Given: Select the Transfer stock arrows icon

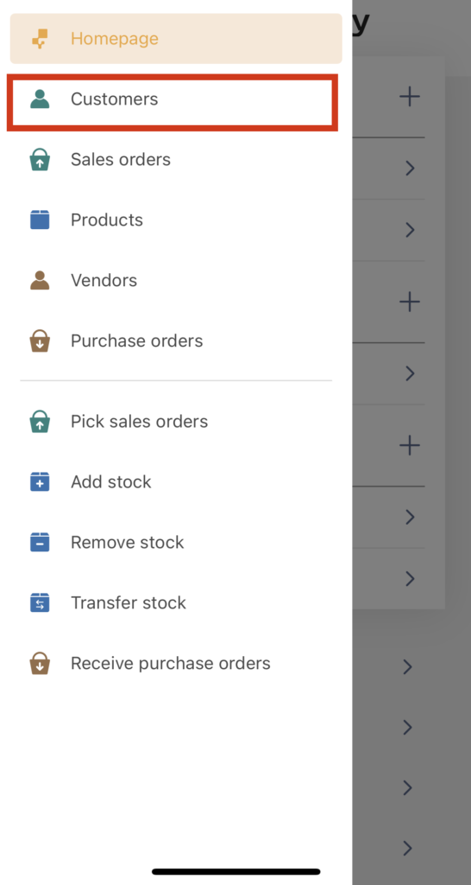Looking at the screenshot, I should 40,602.
